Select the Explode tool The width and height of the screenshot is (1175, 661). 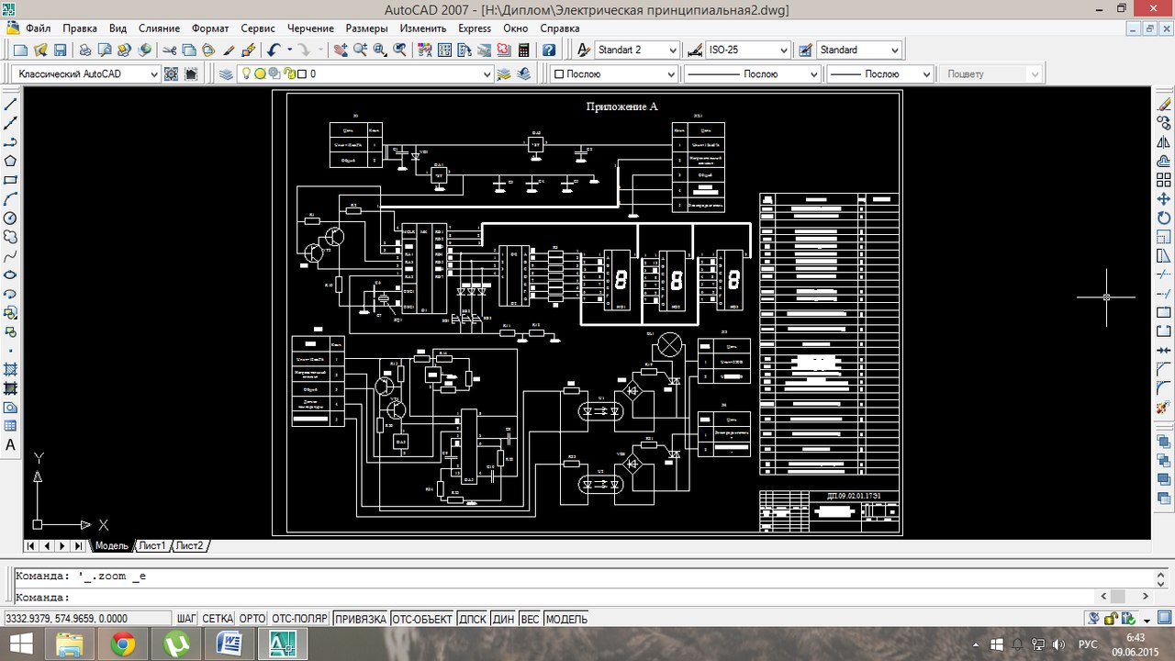1164,407
